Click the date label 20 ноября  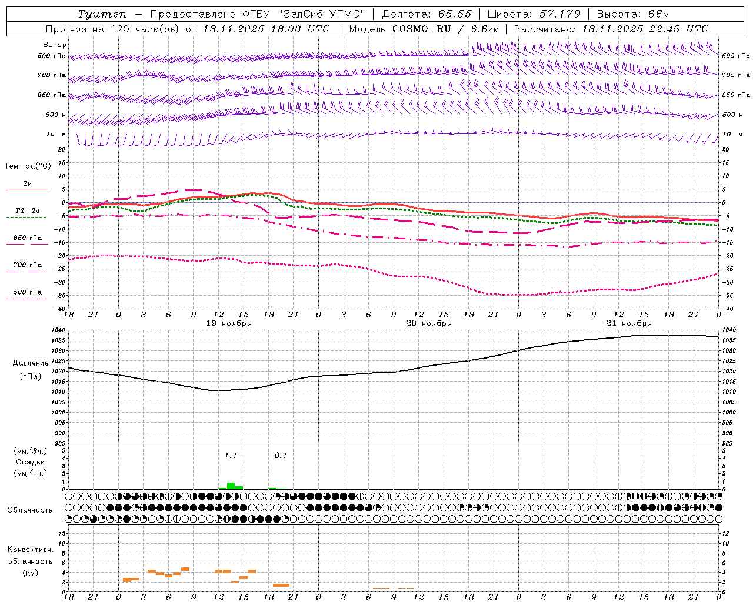pyautogui.click(x=429, y=323)
